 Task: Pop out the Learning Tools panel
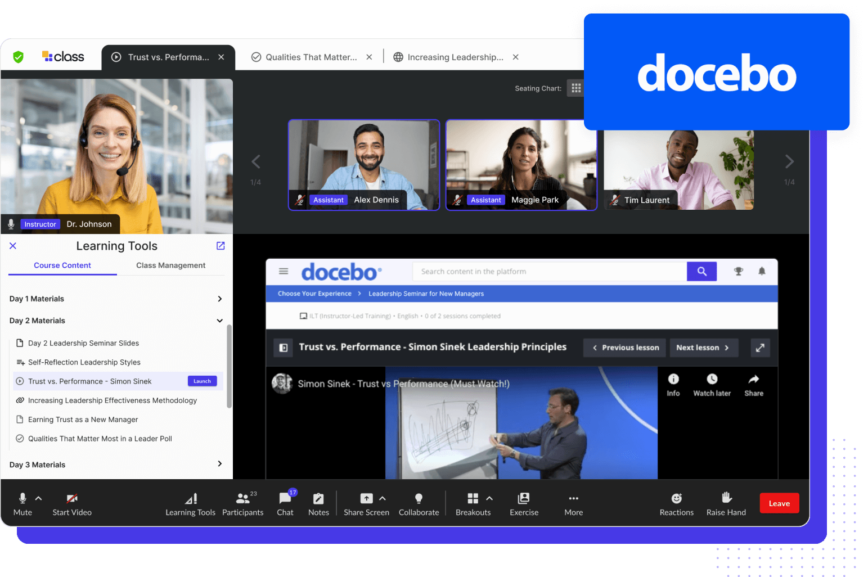[221, 246]
